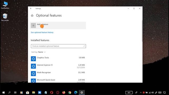Click the Internet Explorer 11 feature icon
169x95 pixels.
tap(33, 66)
